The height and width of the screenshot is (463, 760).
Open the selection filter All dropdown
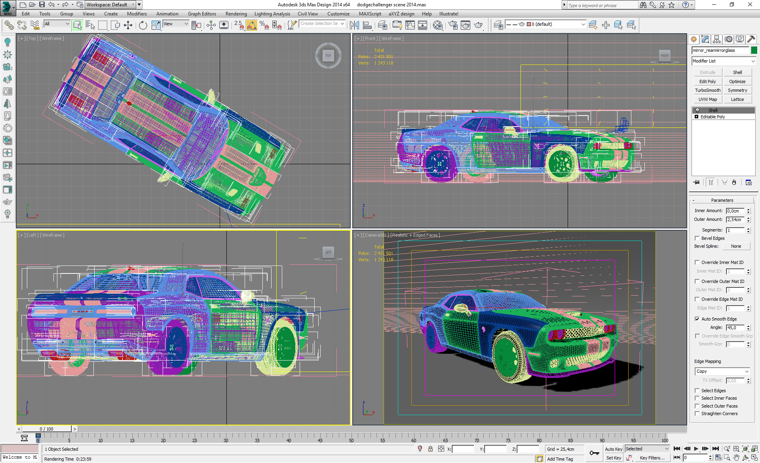[57, 24]
